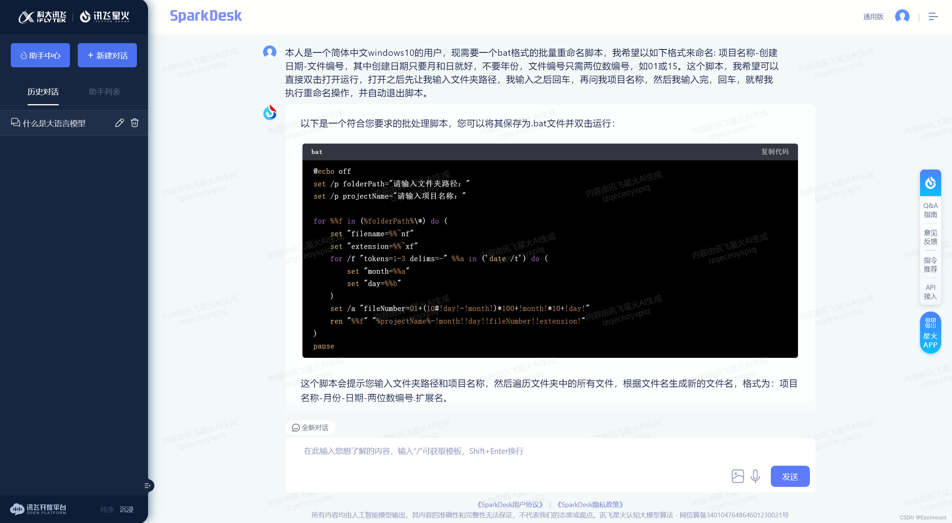Open the 助手中心 assistant center
952x523 pixels.
(x=40, y=55)
